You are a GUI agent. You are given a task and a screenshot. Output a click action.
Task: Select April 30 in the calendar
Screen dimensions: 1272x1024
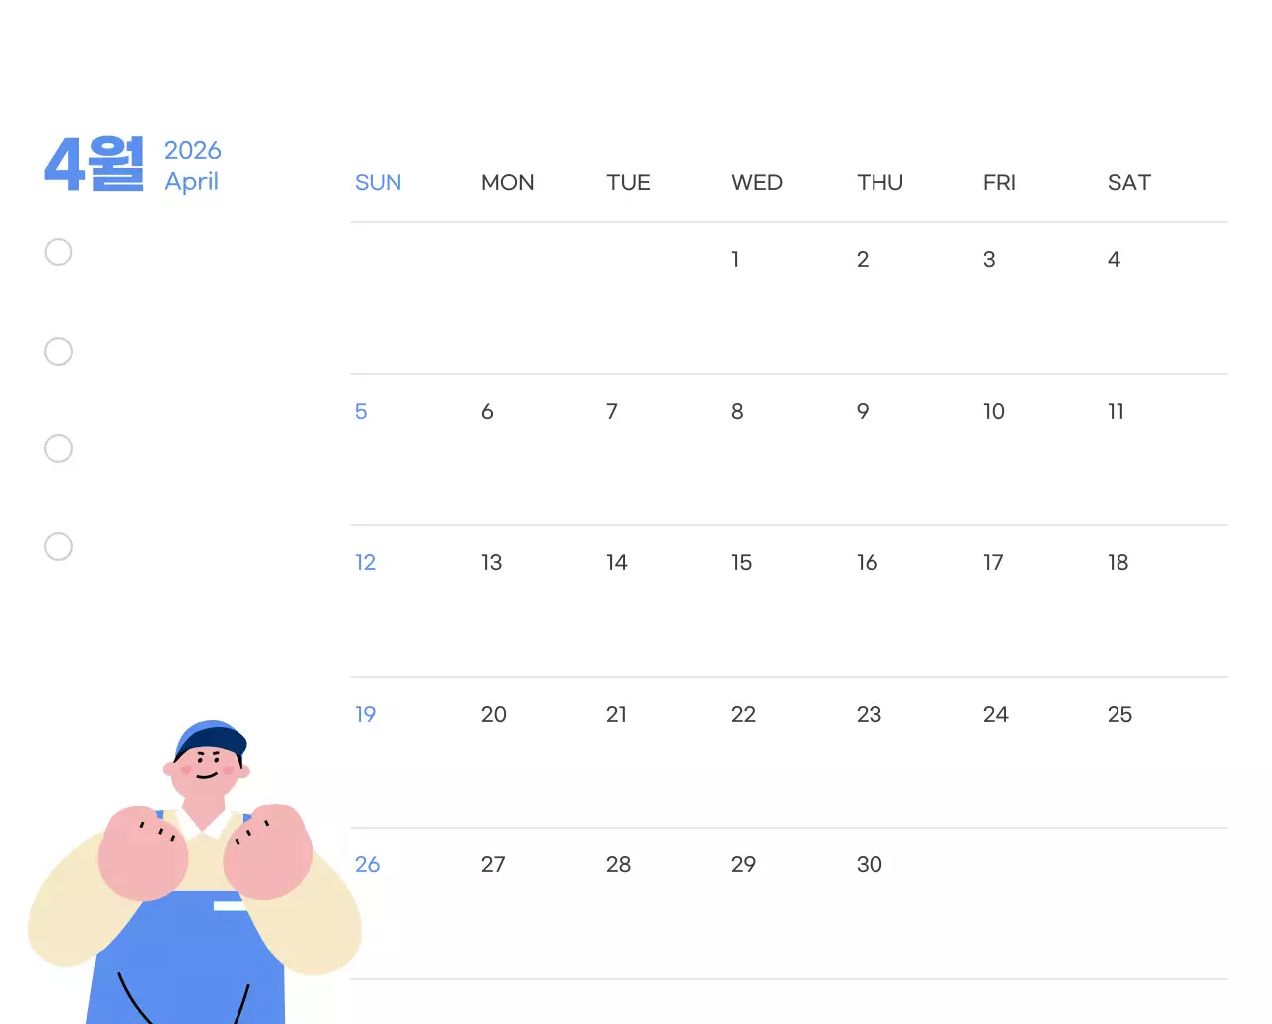point(869,864)
